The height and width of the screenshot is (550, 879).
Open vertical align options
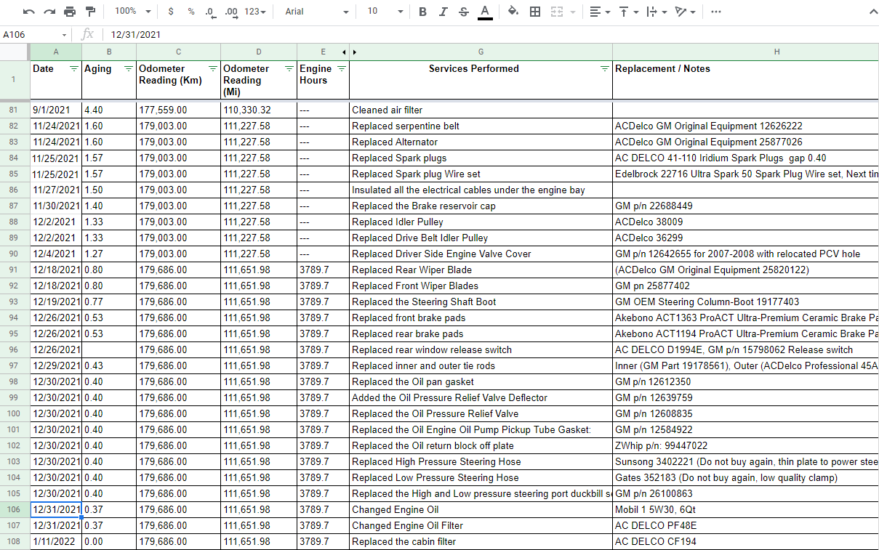(x=627, y=12)
